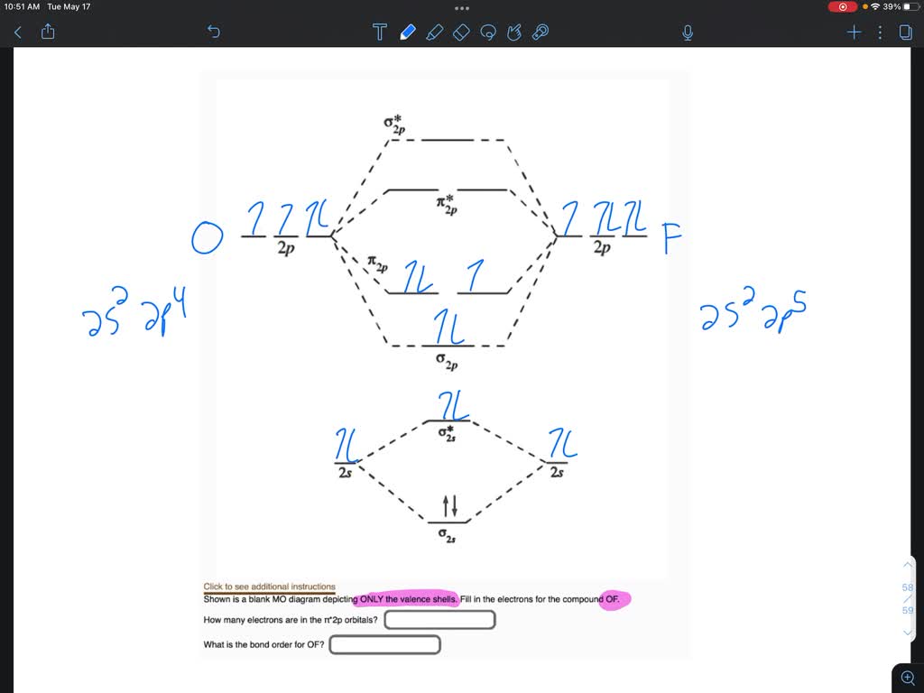Switch to the Eraser tool
Viewport: 924px width, 693px height.
461,32
